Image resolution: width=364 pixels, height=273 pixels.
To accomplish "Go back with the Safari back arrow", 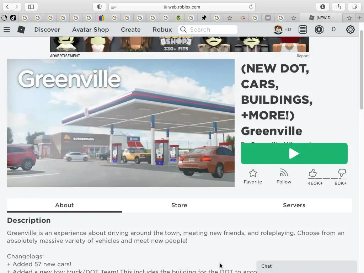I will [7, 7].
